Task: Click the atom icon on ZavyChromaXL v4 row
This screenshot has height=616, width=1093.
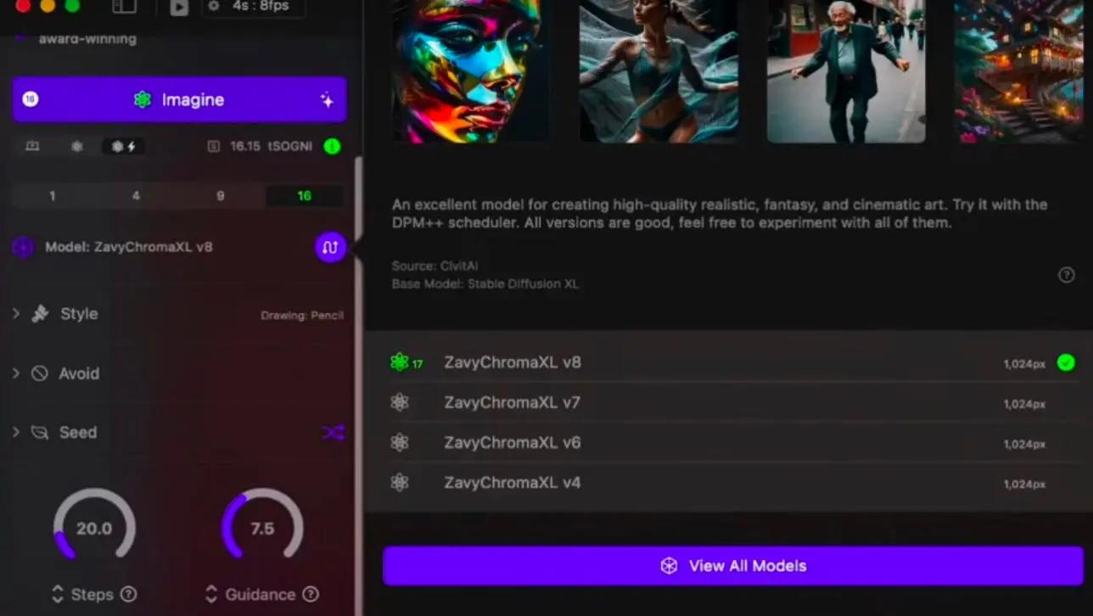Action: (400, 482)
